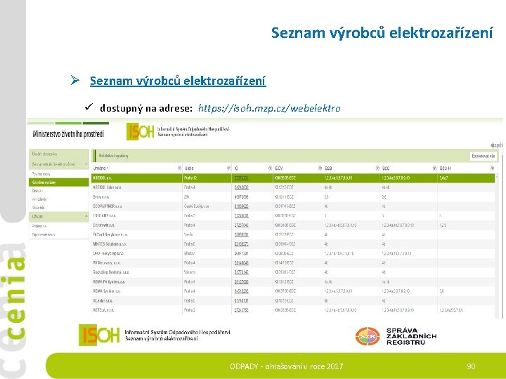The width and height of the screenshot is (506, 379).
Task: Open filter icon for Sídlo column
Action: click(x=229, y=168)
